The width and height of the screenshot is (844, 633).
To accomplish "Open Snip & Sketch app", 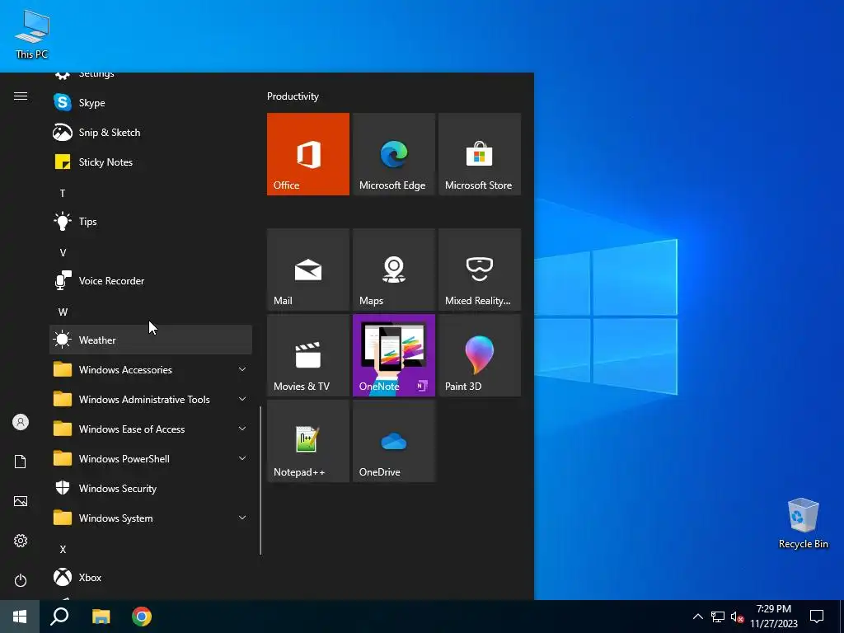I will (151, 133).
